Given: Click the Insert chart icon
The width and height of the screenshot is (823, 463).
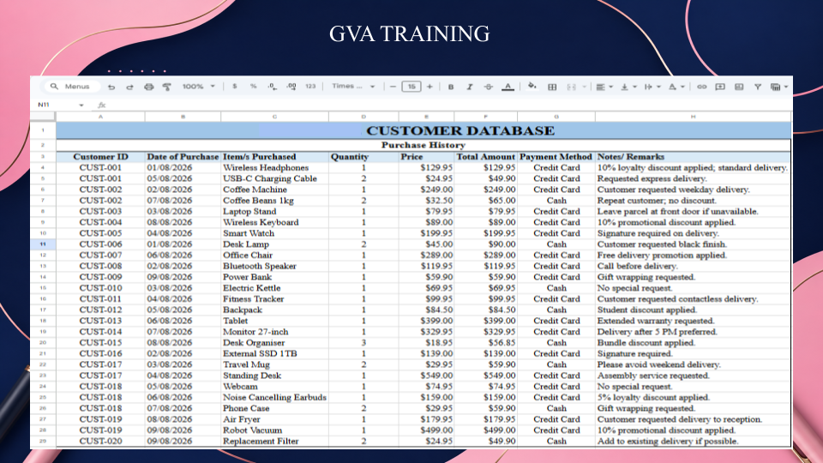Looking at the screenshot, I should (739, 87).
